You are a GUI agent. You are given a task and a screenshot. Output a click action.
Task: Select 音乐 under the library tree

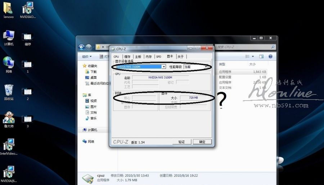[93, 118]
